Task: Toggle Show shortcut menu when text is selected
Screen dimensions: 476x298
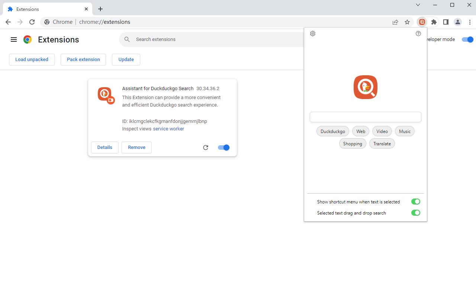Action: coord(416,202)
